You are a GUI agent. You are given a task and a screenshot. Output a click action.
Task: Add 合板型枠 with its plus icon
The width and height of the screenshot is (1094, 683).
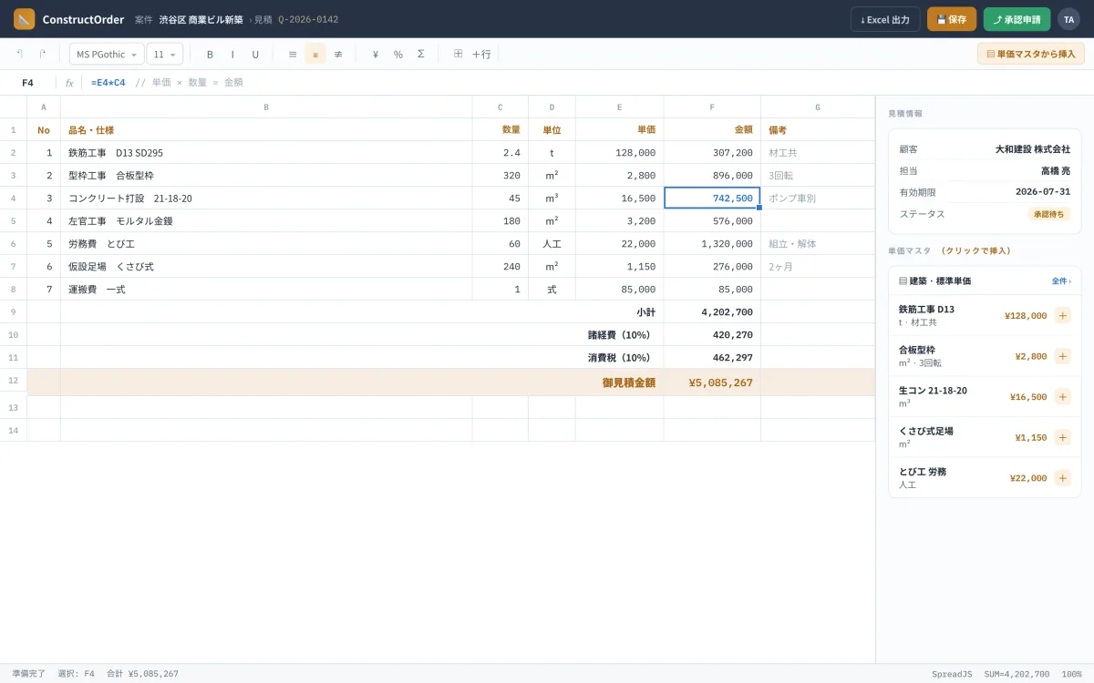(1063, 356)
